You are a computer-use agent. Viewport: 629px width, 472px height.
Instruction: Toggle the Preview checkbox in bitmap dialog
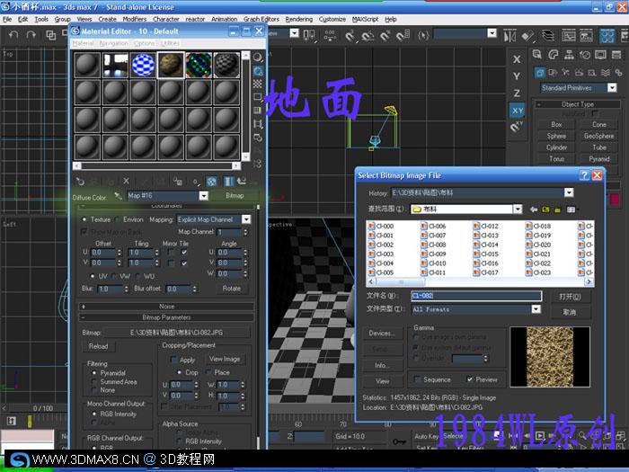(469, 379)
